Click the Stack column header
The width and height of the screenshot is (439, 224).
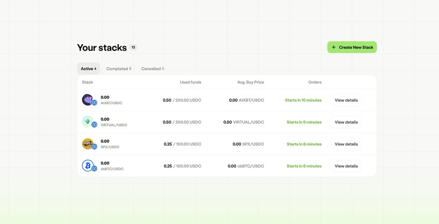click(x=87, y=82)
